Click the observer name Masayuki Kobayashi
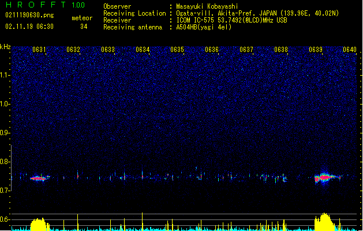The image size is (363, 231). [x=207, y=6]
